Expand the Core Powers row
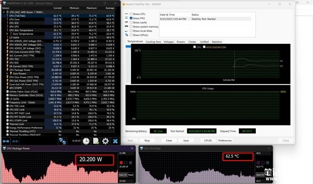 pos(7,74)
